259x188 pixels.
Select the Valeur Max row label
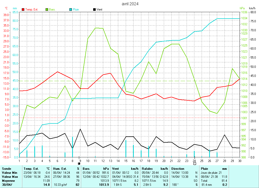pyautogui.click(x=9, y=177)
